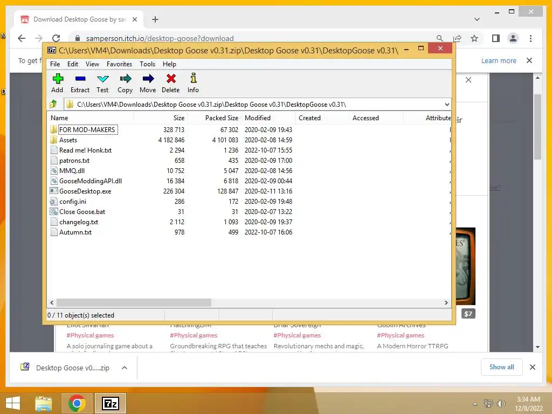The width and height of the screenshot is (552, 414).
Task: Open Chrome tab search chevron
Action: pyautogui.click(x=477, y=19)
